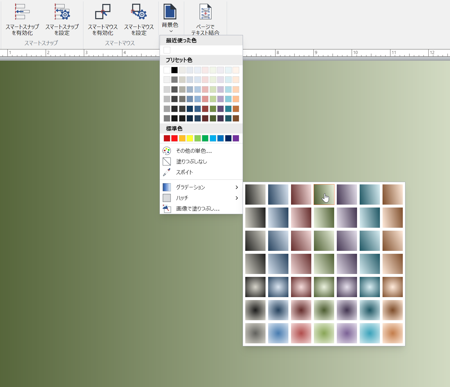Select white preset color in first row
Screen dimensions: 450x387
167,70
